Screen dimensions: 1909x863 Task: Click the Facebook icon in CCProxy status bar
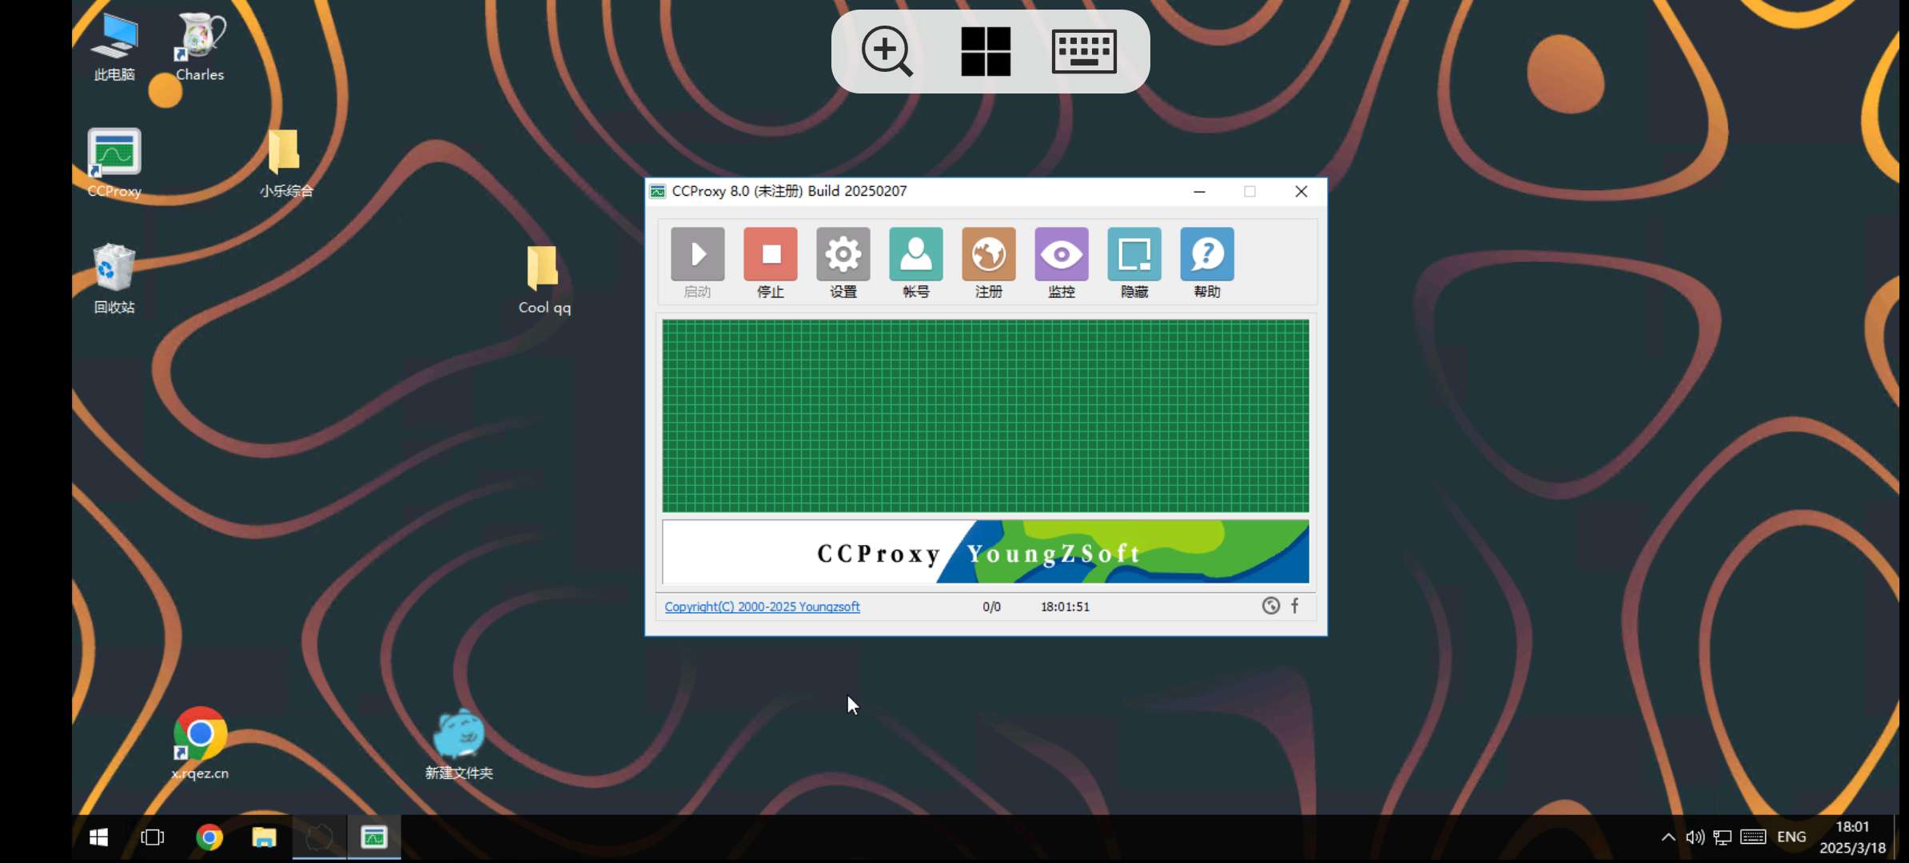click(1294, 606)
